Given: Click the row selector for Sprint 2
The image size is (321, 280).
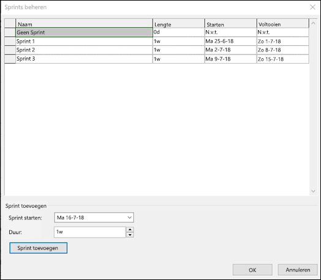Looking at the screenshot, I should pyautogui.click(x=10, y=50).
